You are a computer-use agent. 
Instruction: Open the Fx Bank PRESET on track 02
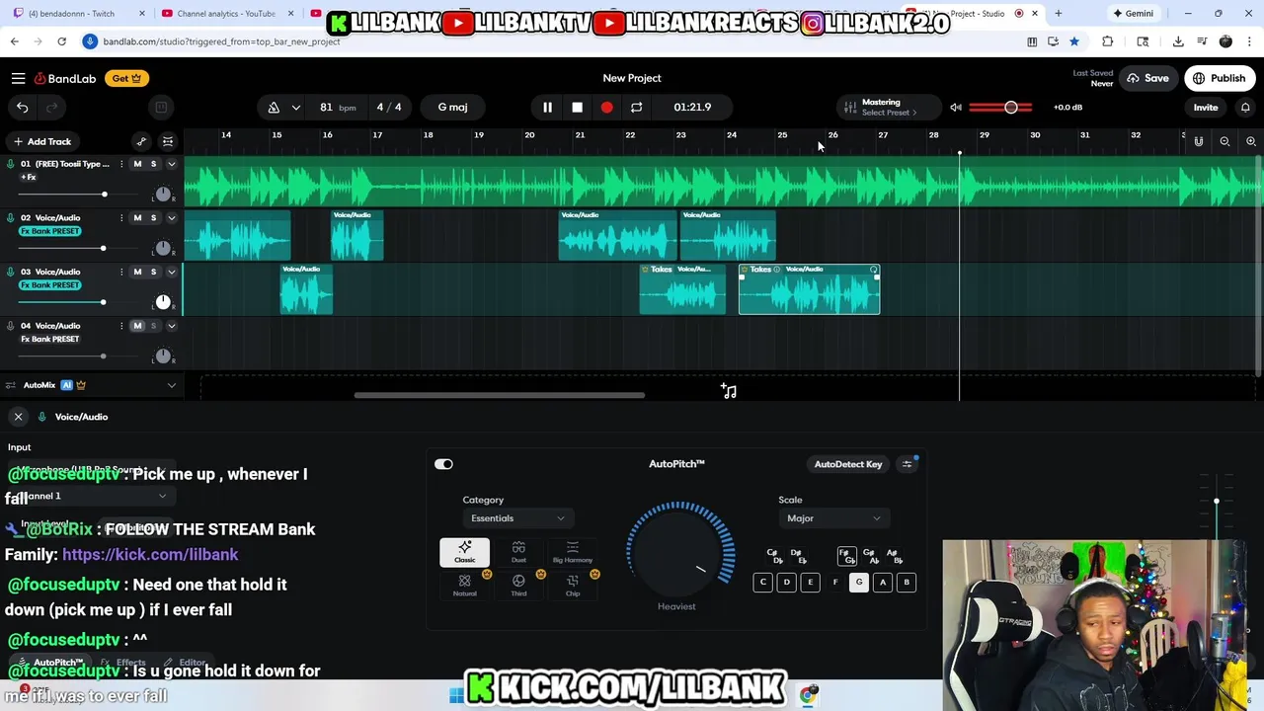50,231
